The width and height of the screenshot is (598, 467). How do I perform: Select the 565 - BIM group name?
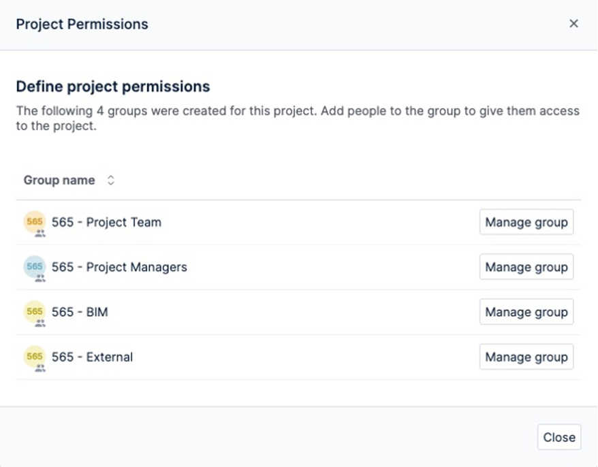pos(80,312)
